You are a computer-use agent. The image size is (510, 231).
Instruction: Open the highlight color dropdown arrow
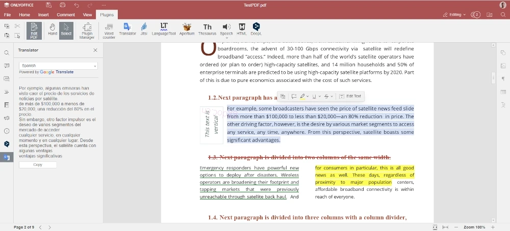pyautogui.click(x=308, y=96)
